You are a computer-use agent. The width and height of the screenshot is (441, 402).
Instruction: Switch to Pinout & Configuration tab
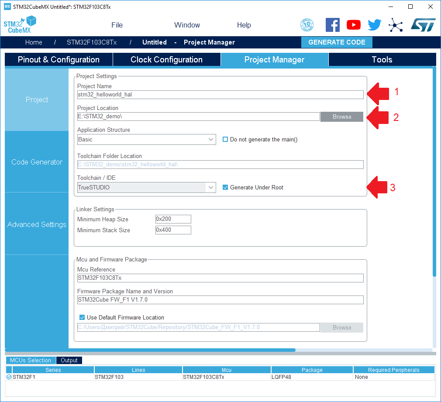[x=59, y=59]
